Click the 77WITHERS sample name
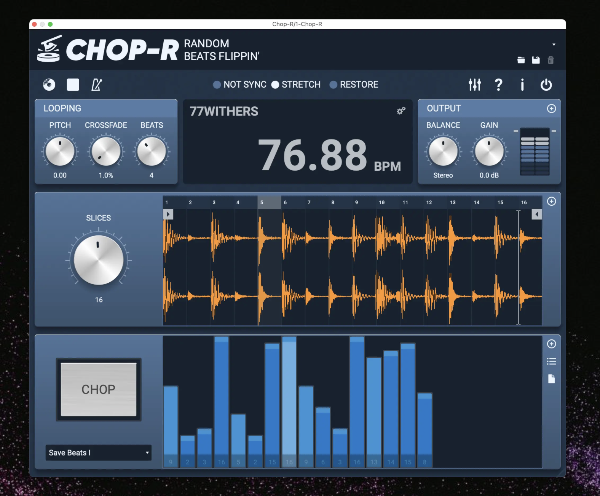The height and width of the screenshot is (496, 600). coord(224,111)
